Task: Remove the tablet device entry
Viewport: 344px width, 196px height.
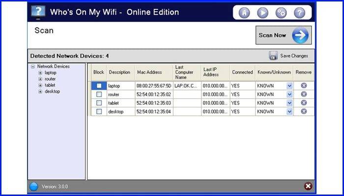Action: click(x=304, y=102)
